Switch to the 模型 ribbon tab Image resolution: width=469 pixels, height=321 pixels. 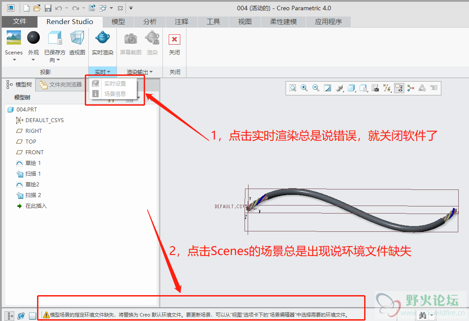(118, 21)
